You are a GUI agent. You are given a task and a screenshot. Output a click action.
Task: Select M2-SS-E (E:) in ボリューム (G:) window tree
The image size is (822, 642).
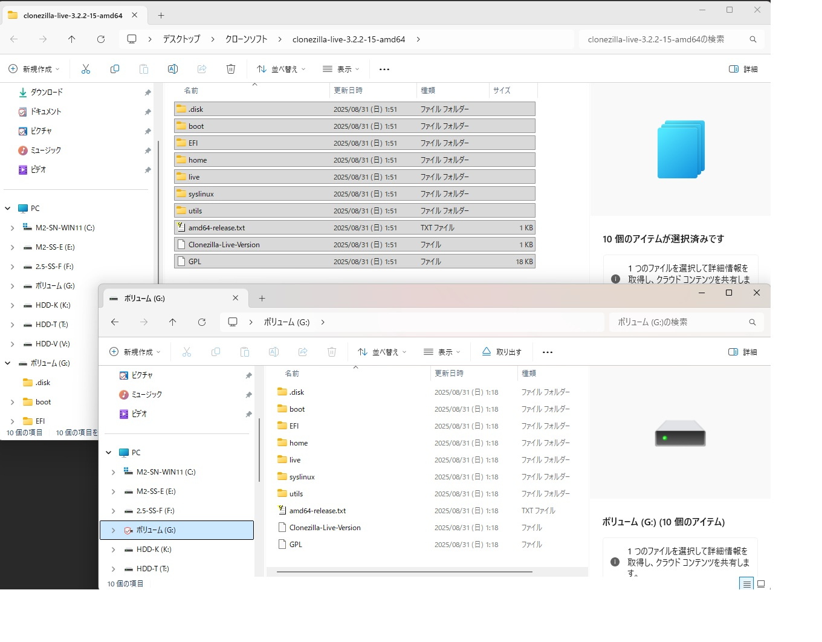156,491
